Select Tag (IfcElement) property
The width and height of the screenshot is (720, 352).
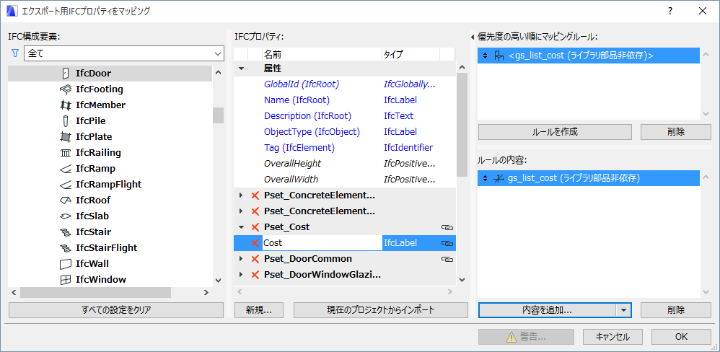coord(299,148)
